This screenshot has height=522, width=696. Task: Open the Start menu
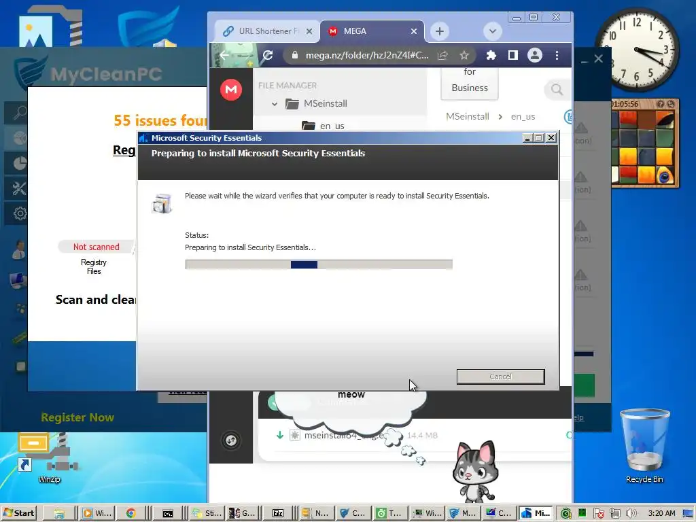click(x=18, y=513)
